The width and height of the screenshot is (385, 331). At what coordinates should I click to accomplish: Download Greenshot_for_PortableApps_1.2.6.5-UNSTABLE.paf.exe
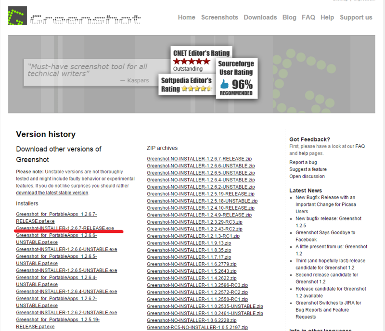click(56, 260)
